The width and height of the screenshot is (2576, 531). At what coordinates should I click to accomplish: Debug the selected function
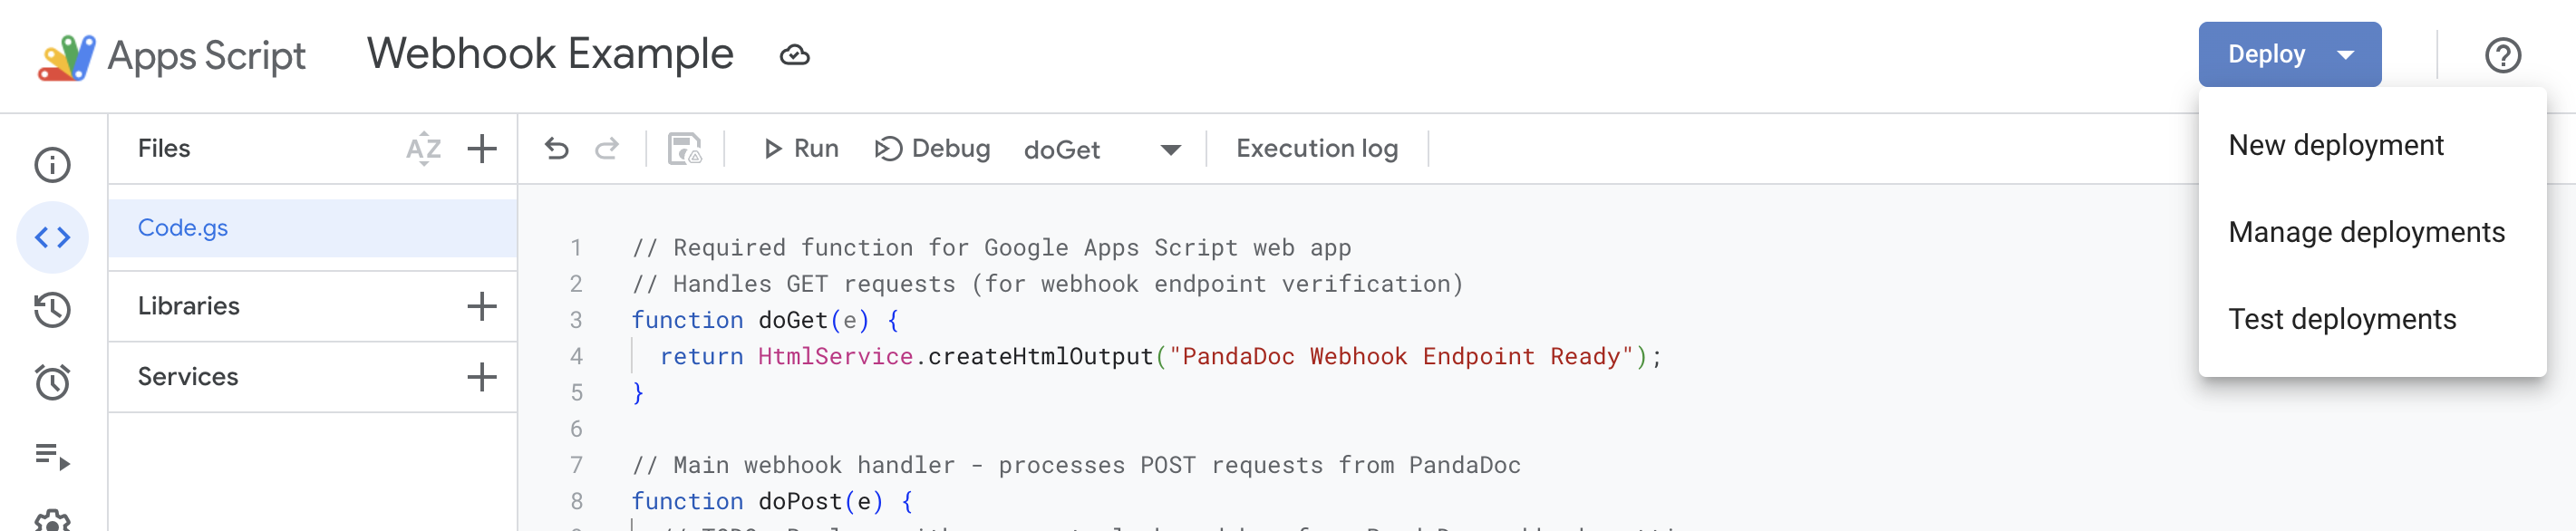932,149
